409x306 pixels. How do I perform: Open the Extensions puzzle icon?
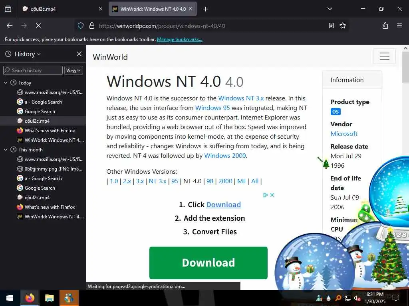[385, 25]
